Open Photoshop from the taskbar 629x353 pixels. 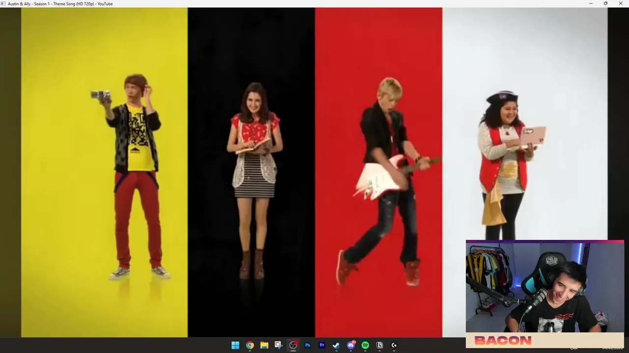(308, 345)
